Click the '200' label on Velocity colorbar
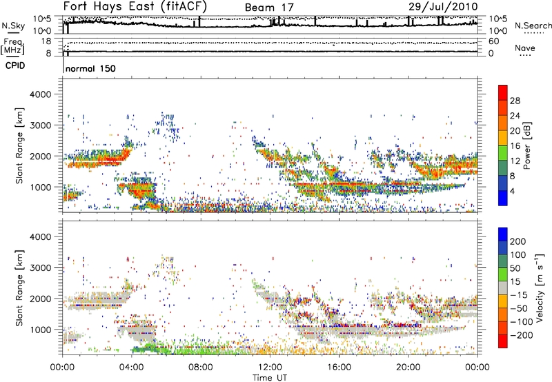This screenshot has width=552, height=382. [x=518, y=241]
